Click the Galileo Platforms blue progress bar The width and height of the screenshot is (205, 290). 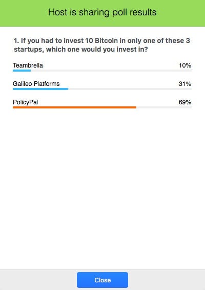pos(40,89)
